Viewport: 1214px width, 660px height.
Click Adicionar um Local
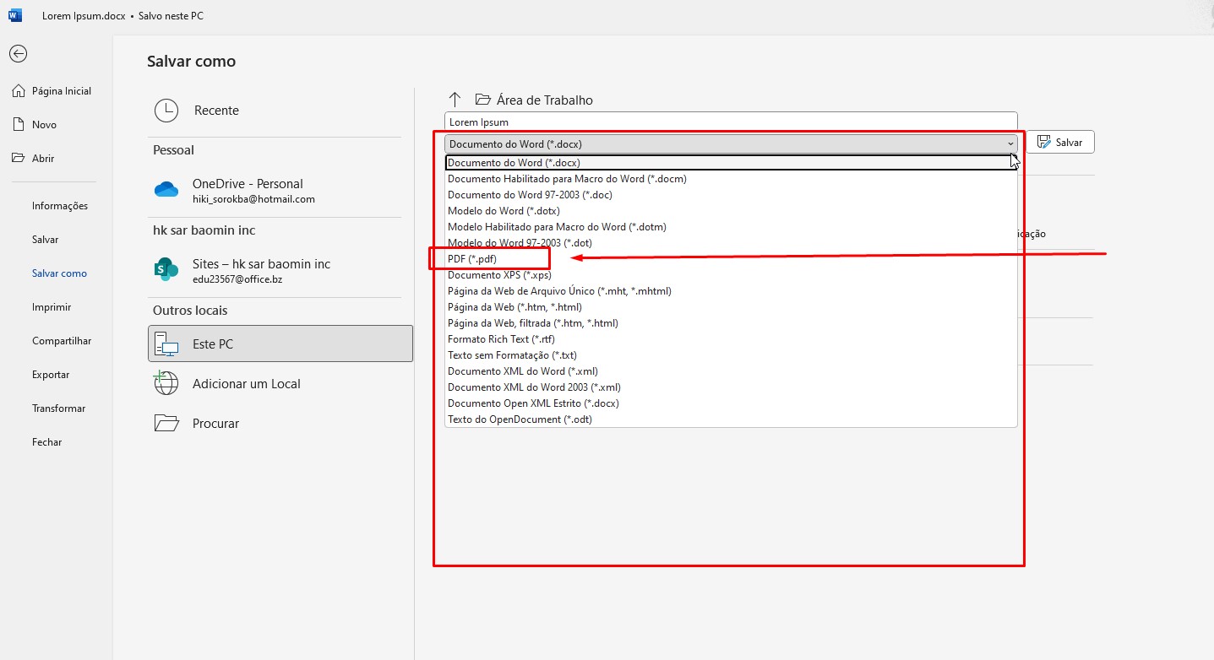click(280, 384)
